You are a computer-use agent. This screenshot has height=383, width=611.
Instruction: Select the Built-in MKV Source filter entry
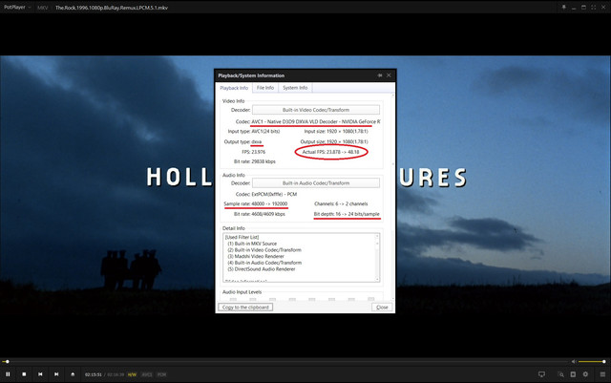(252, 244)
